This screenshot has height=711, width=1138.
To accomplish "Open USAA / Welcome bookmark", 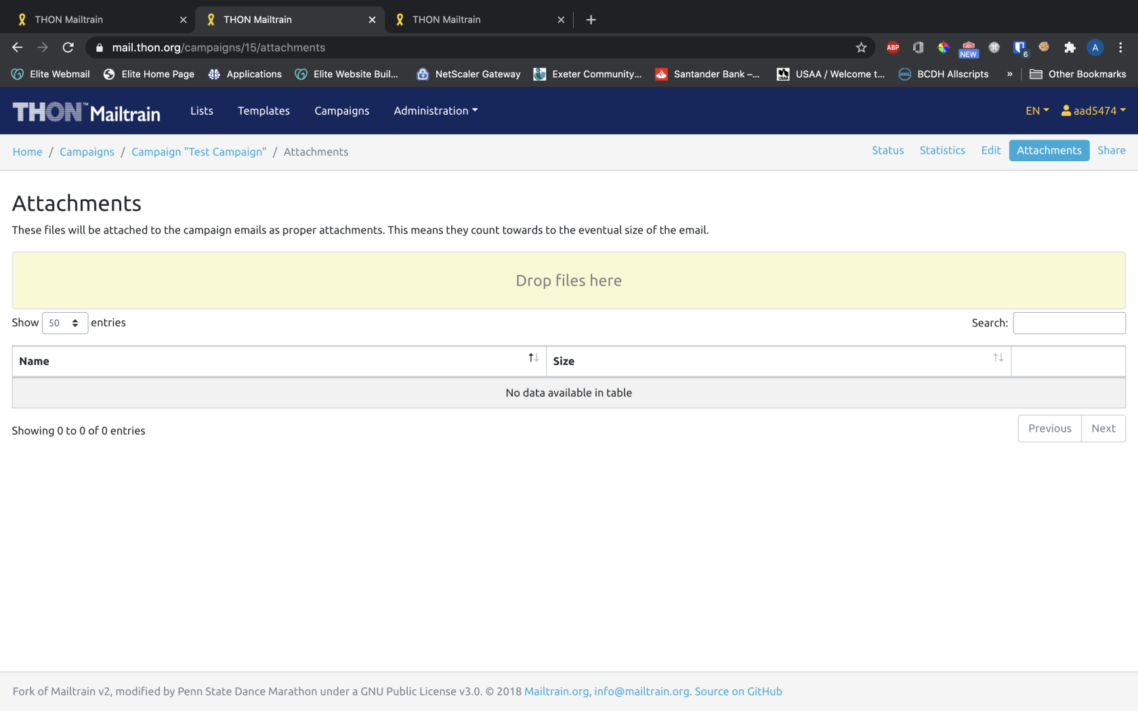I will [830, 74].
